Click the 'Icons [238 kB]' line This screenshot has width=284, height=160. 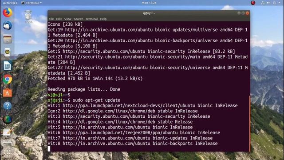(65, 24)
